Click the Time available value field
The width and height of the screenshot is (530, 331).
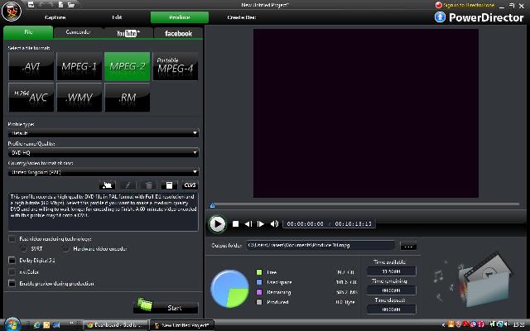(391, 271)
